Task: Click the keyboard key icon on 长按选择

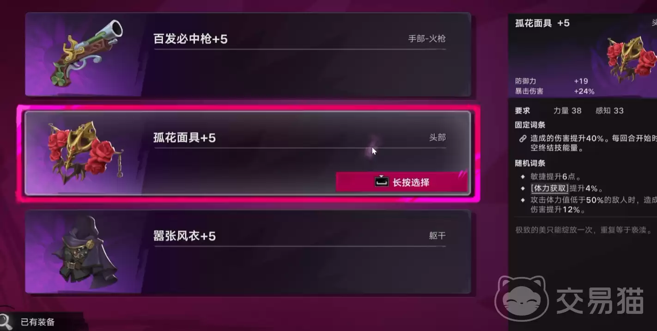Action: tap(381, 182)
